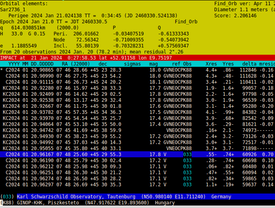Viewport: 275px width, 208px height.
Task: Click the asterisk marker on the first observation
Action: click(2, 70)
